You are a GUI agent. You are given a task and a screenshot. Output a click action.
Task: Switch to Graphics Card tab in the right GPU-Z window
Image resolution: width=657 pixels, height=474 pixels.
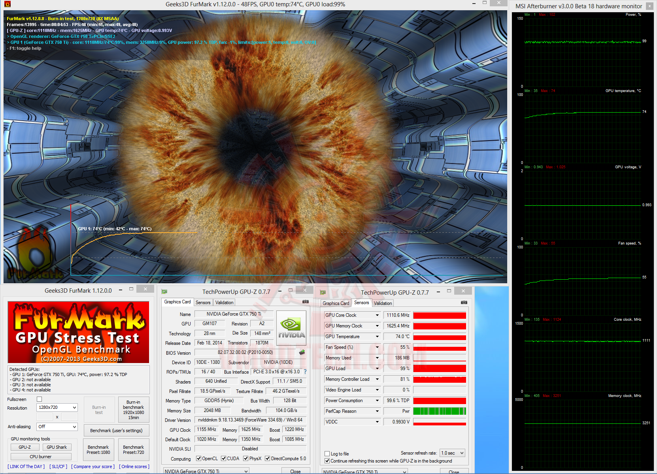(336, 303)
